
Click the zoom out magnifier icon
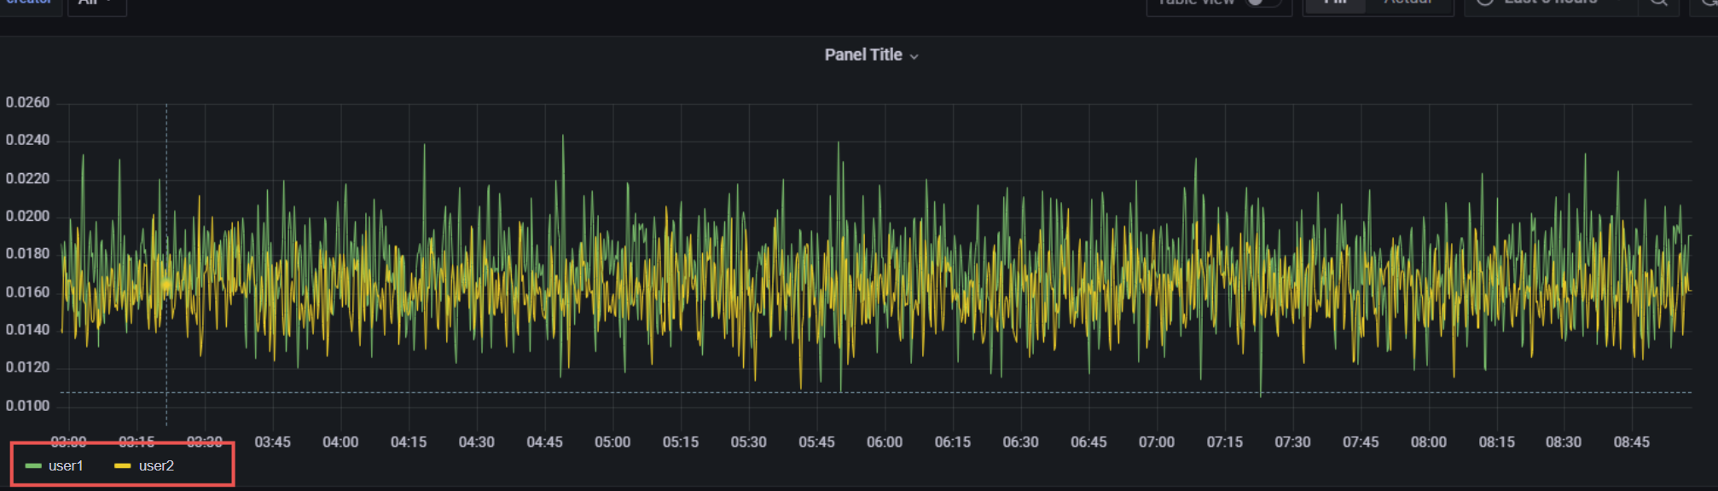tap(1658, 3)
